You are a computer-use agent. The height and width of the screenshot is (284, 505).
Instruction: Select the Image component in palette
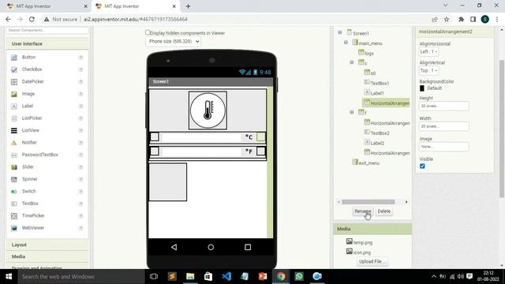pos(28,94)
